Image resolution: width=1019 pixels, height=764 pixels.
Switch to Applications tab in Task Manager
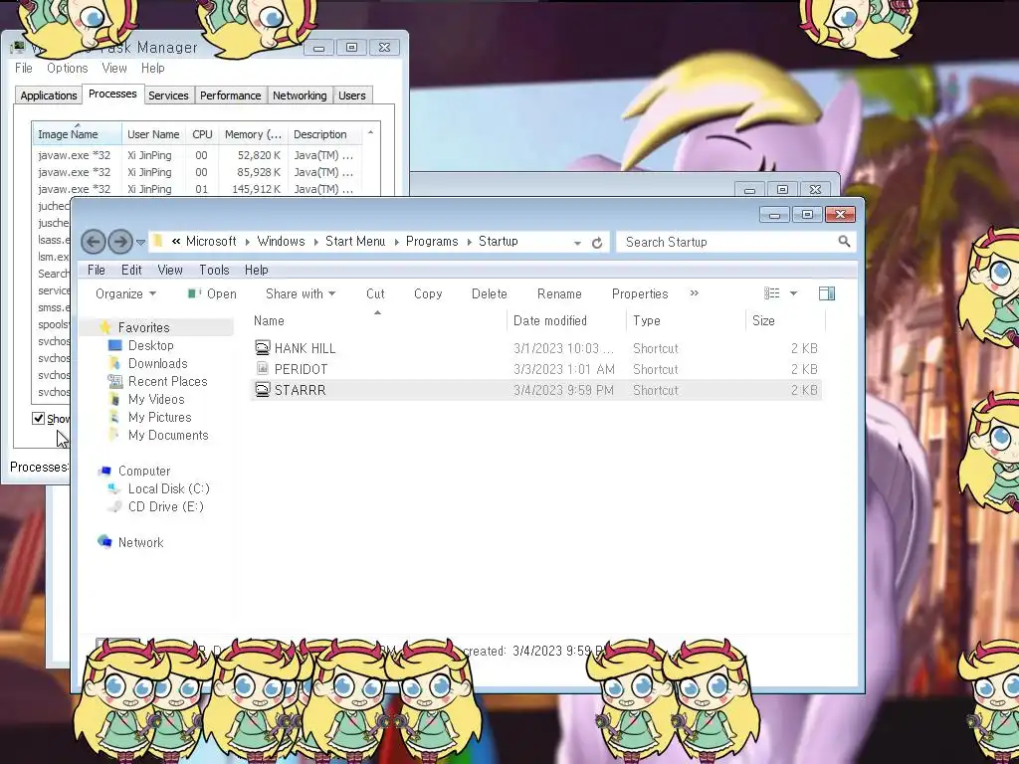click(48, 95)
